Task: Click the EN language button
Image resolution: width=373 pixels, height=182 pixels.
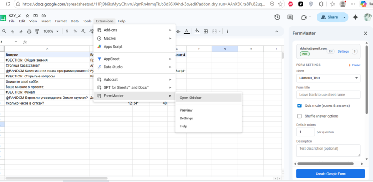Action: [x=331, y=51]
